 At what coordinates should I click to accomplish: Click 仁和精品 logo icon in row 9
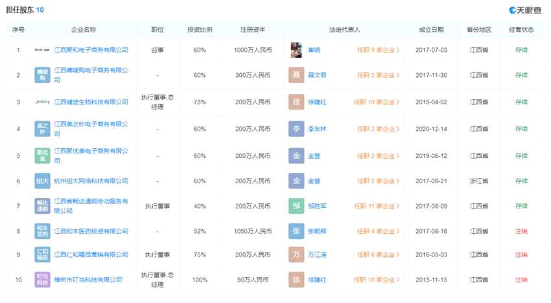42,254
